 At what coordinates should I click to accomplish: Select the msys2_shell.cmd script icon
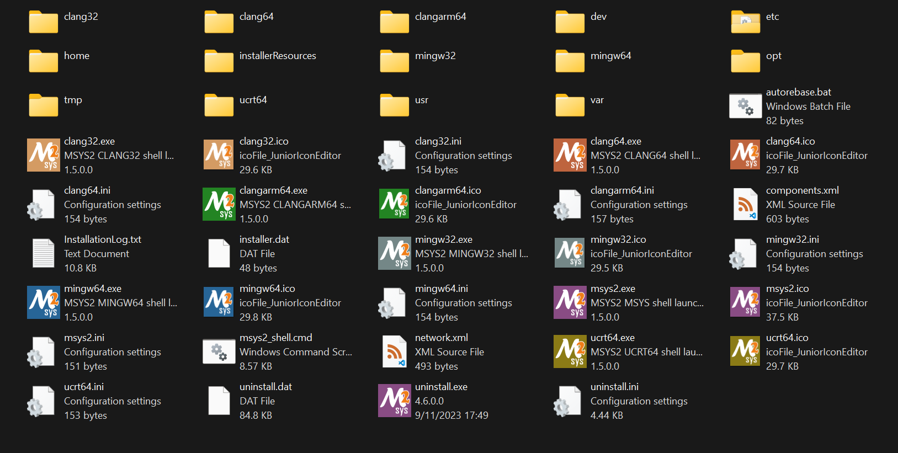coord(219,351)
